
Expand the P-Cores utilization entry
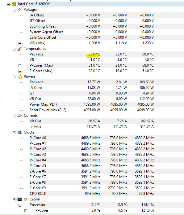click(x=26, y=211)
